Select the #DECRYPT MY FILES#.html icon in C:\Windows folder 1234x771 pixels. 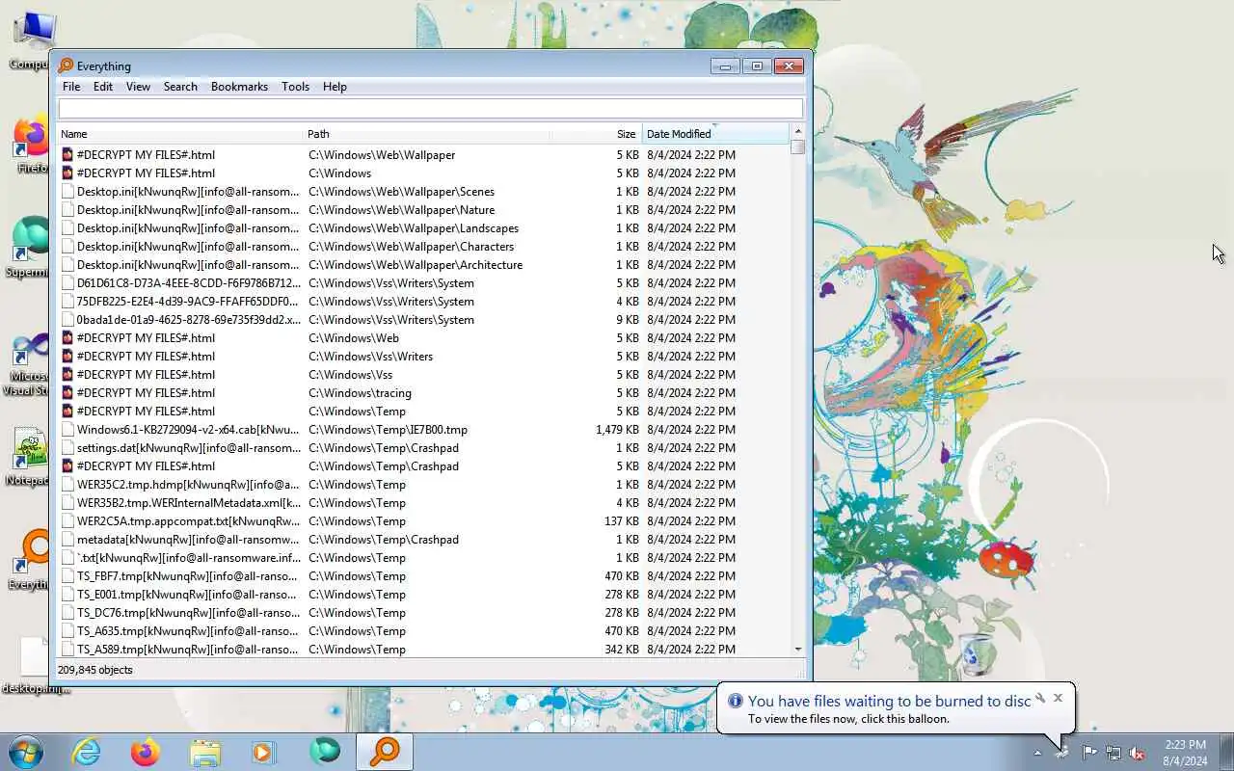pyautogui.click(x=67, y=173)
